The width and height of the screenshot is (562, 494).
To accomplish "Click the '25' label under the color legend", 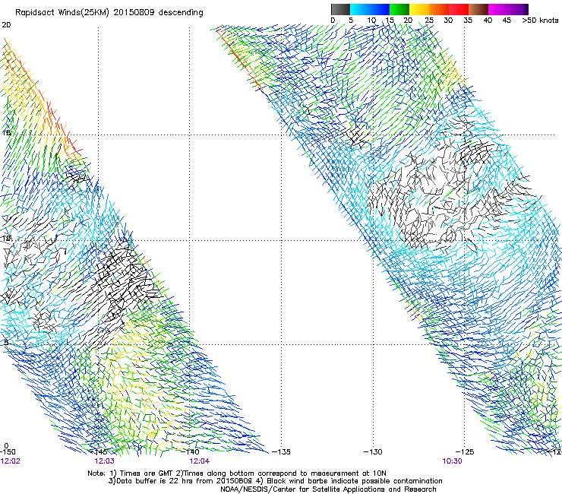I will point(429,21).
